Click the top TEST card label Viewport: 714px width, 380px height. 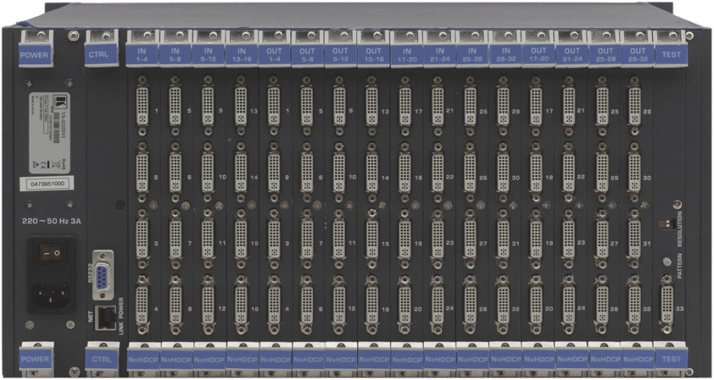(670, 55)
